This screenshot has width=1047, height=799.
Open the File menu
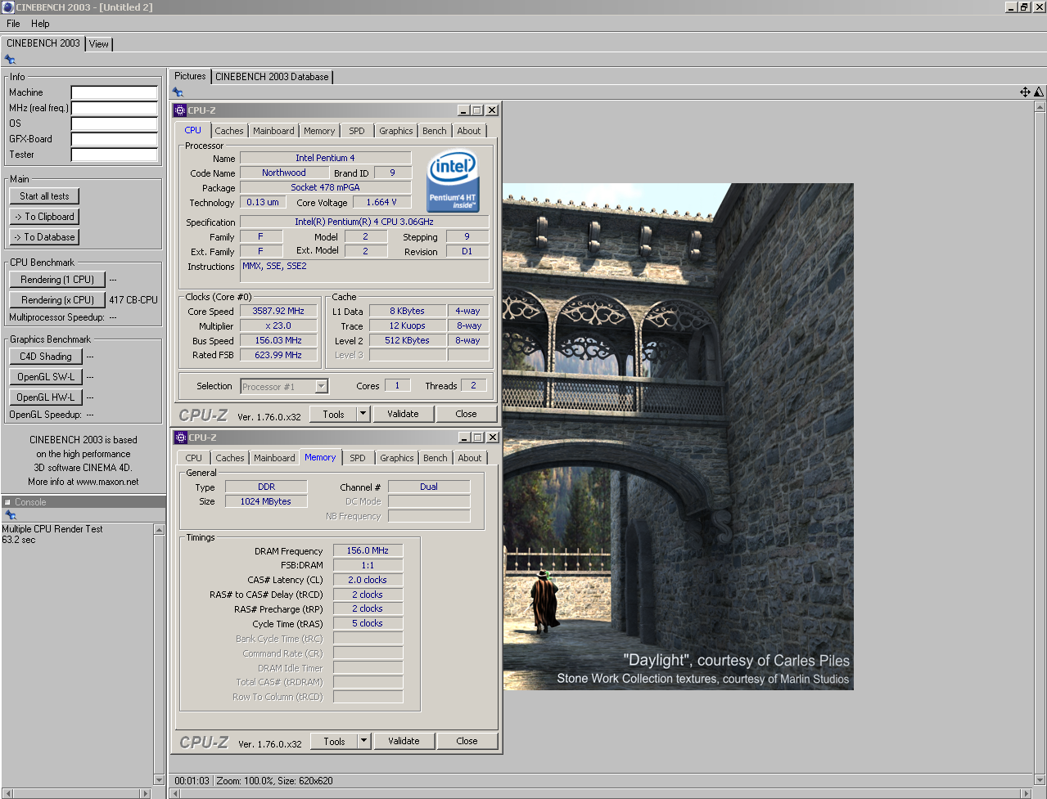click(13, 24)
